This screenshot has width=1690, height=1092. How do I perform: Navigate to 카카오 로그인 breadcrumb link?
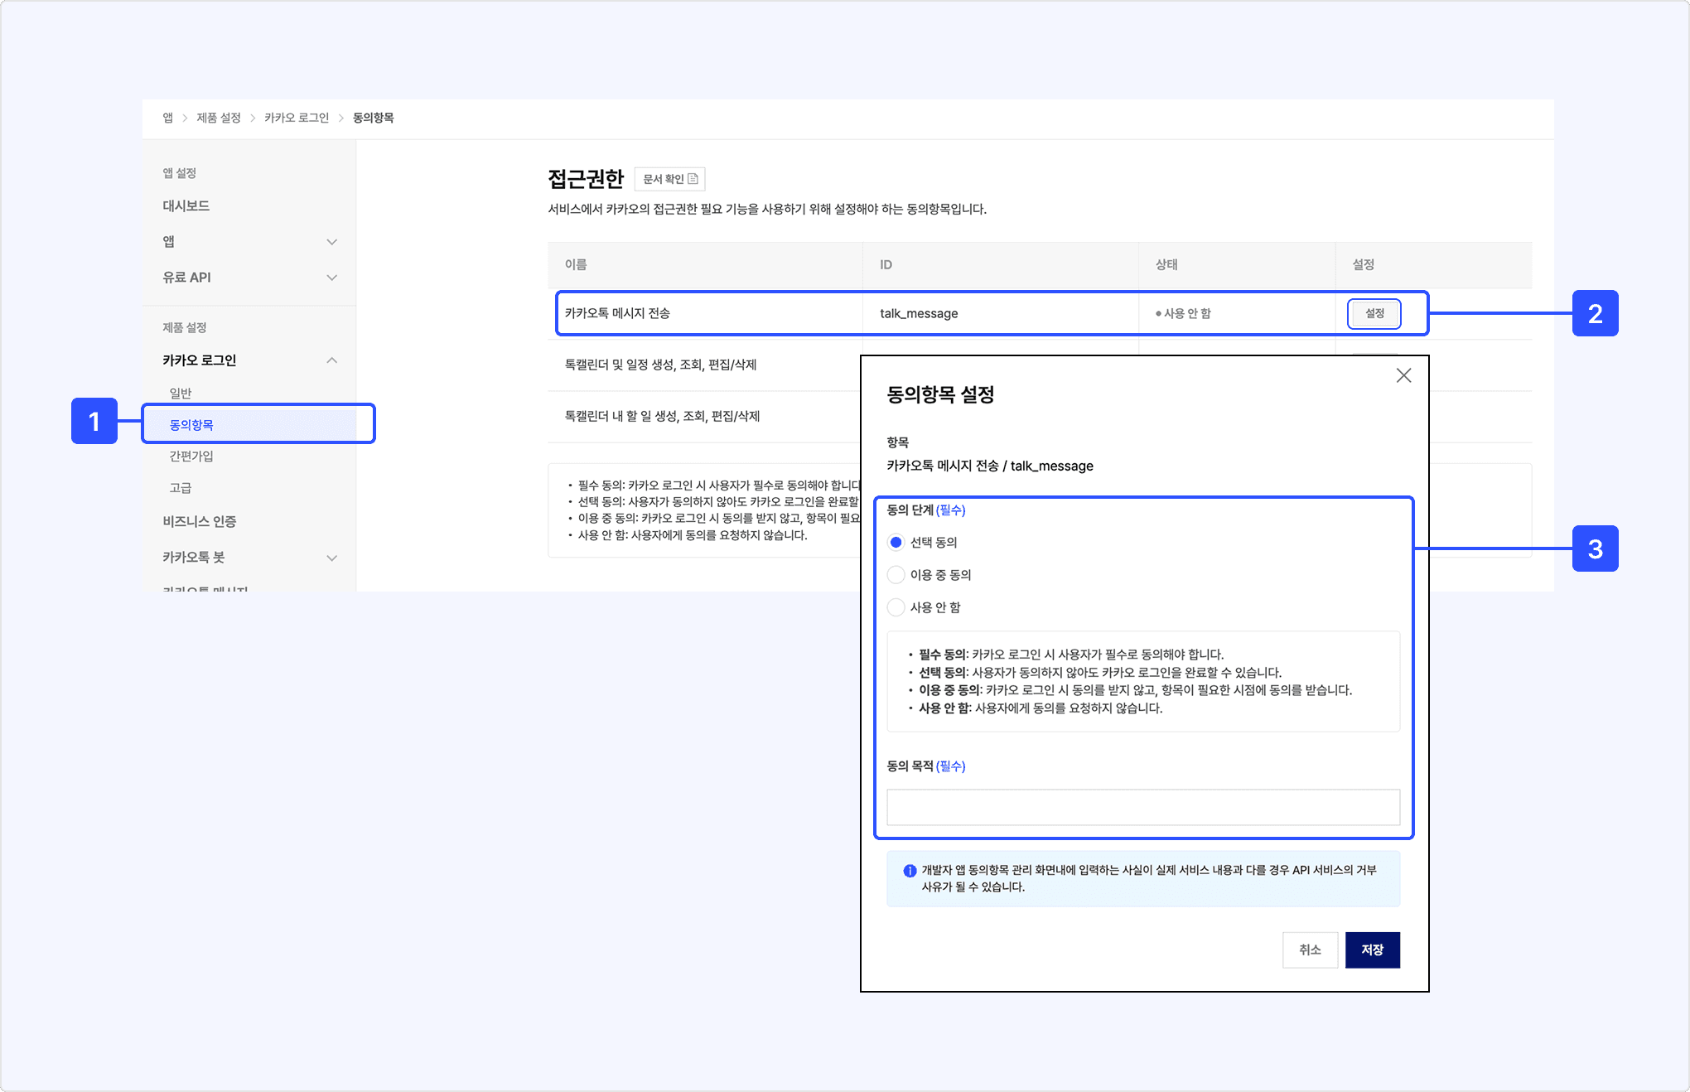coord(297,118)
